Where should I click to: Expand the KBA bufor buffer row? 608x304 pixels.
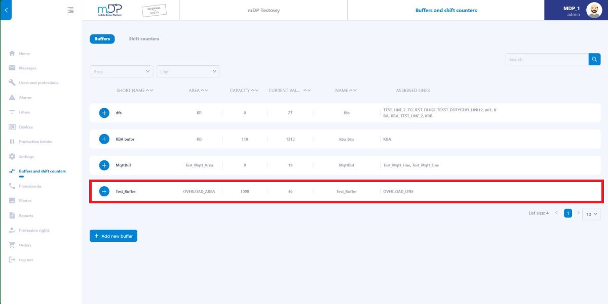tap(104, 139)
